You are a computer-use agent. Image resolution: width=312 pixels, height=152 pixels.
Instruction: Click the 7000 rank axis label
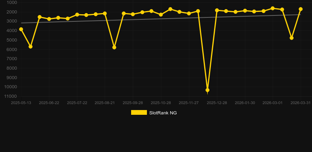pyautogui.click(x=12, y=59)
